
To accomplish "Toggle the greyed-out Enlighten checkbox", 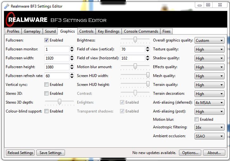I will coord(122,102).
